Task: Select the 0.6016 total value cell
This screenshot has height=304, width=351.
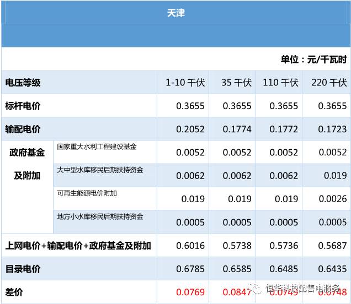Action: [190, 246]
